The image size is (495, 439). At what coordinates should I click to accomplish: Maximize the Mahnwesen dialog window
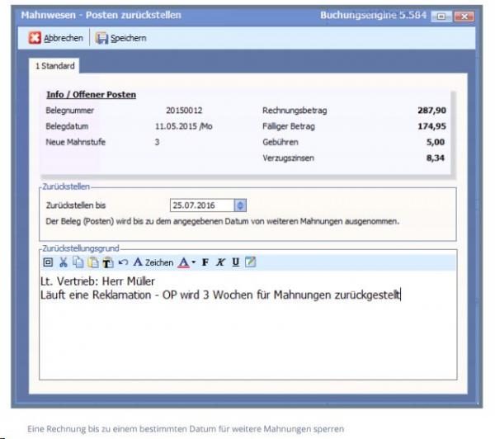pos(441,17)
